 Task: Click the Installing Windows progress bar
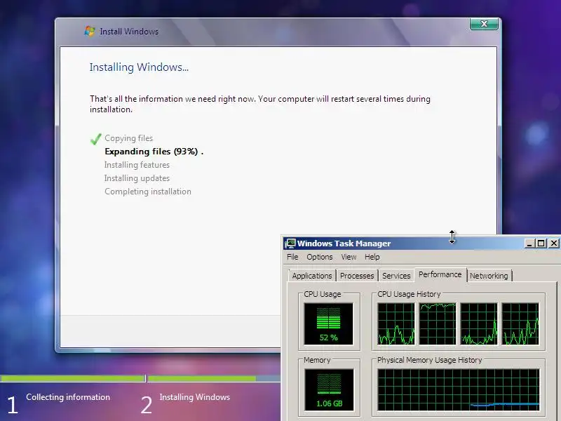click(x=214, y=378)
